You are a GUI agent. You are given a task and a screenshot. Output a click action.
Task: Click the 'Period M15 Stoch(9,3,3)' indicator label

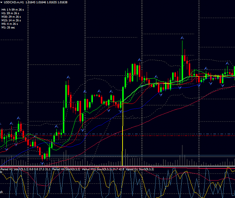pyautogui.click(x=97, y=169)
